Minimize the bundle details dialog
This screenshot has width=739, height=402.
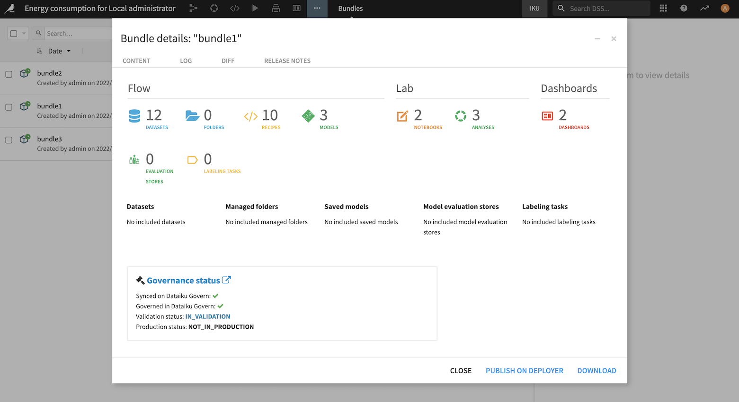(597, 39)
